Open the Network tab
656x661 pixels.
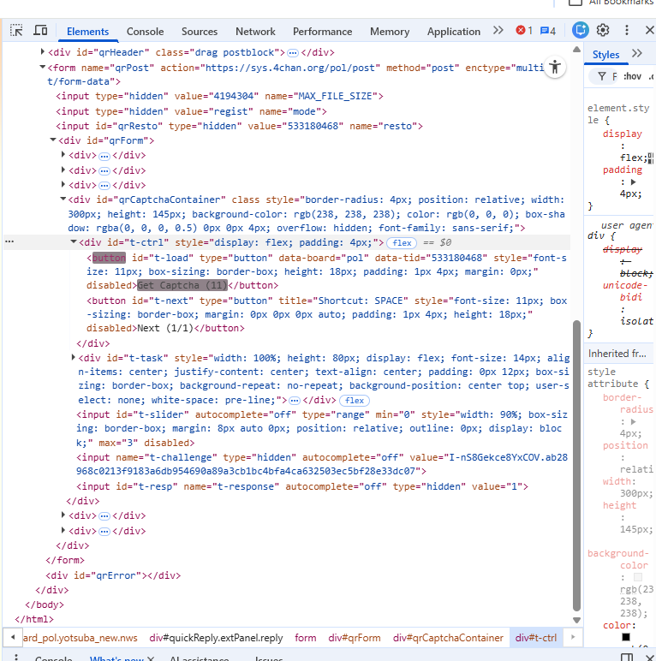click(x=255, y=32)
